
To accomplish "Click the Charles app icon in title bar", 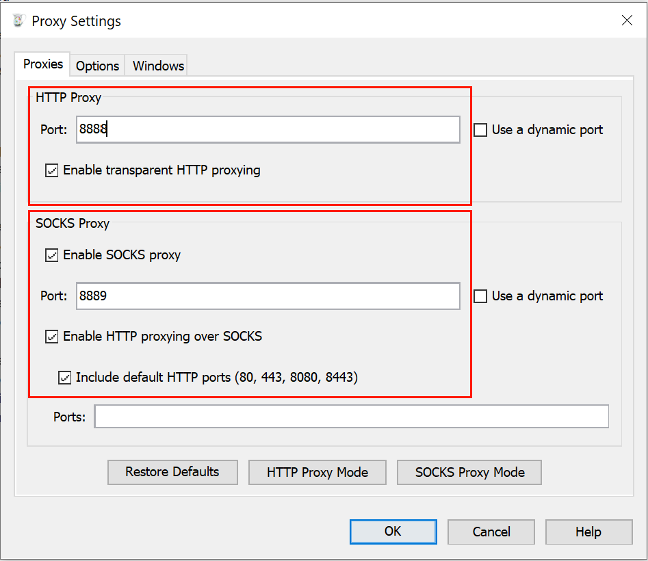I will 18,21.
